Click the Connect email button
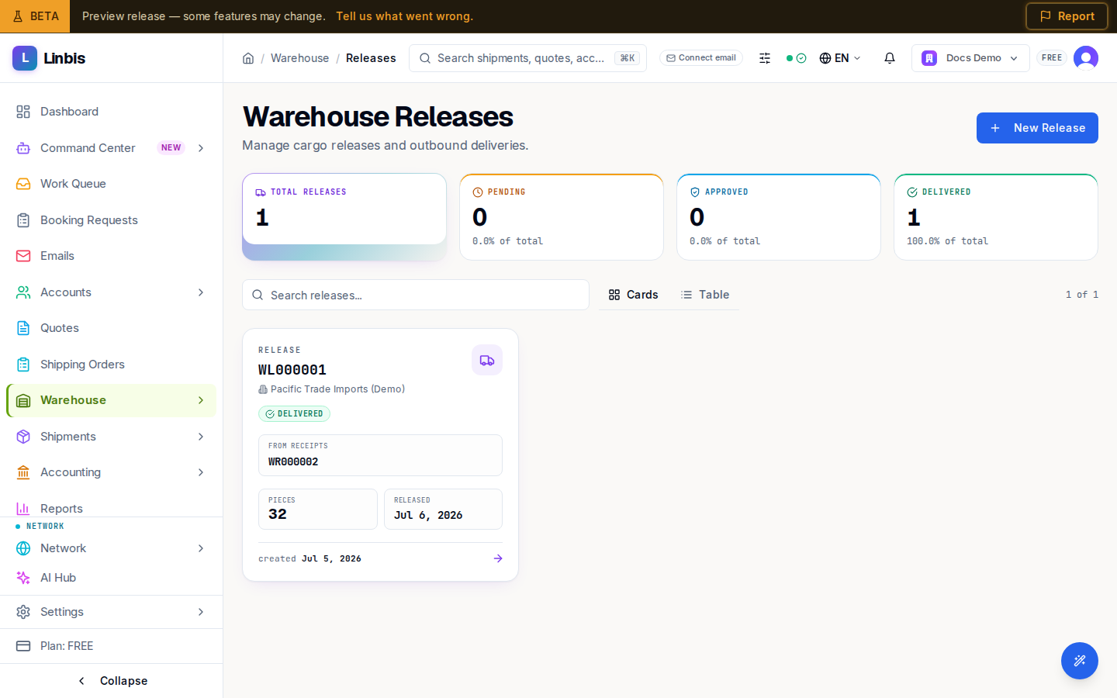 (701, 58)
